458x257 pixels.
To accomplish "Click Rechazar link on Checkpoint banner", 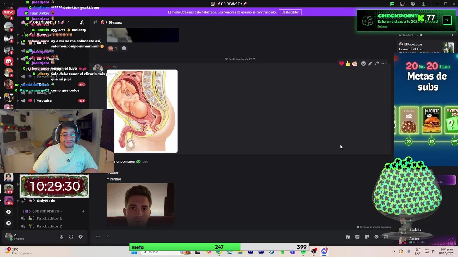I will click(x=382, y=26).
